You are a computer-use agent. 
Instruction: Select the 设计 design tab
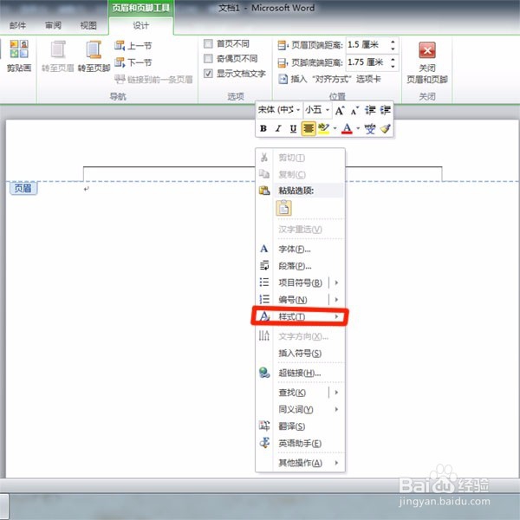pos(141,25)
